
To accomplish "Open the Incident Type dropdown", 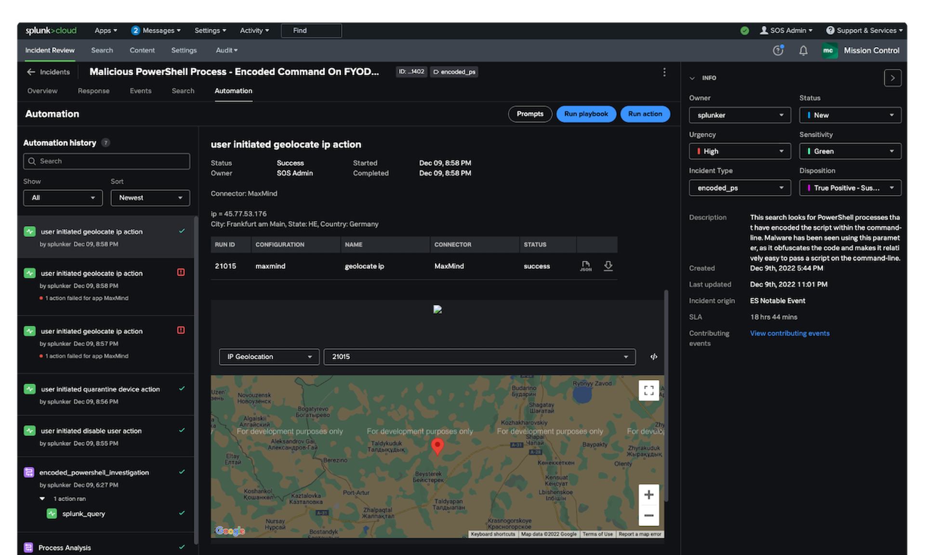I will click(x=740, y=188).
